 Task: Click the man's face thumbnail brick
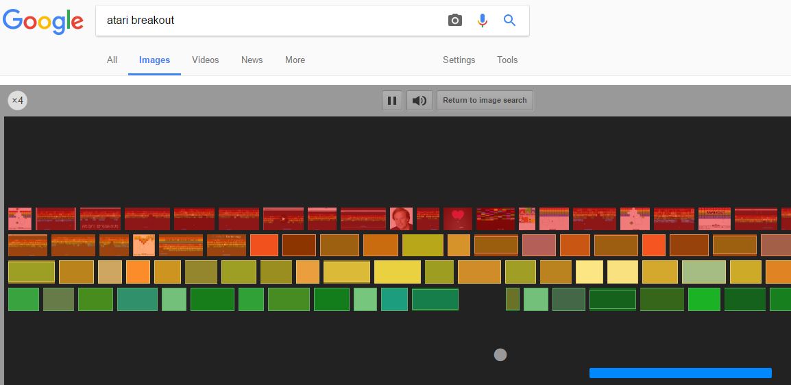401,219
